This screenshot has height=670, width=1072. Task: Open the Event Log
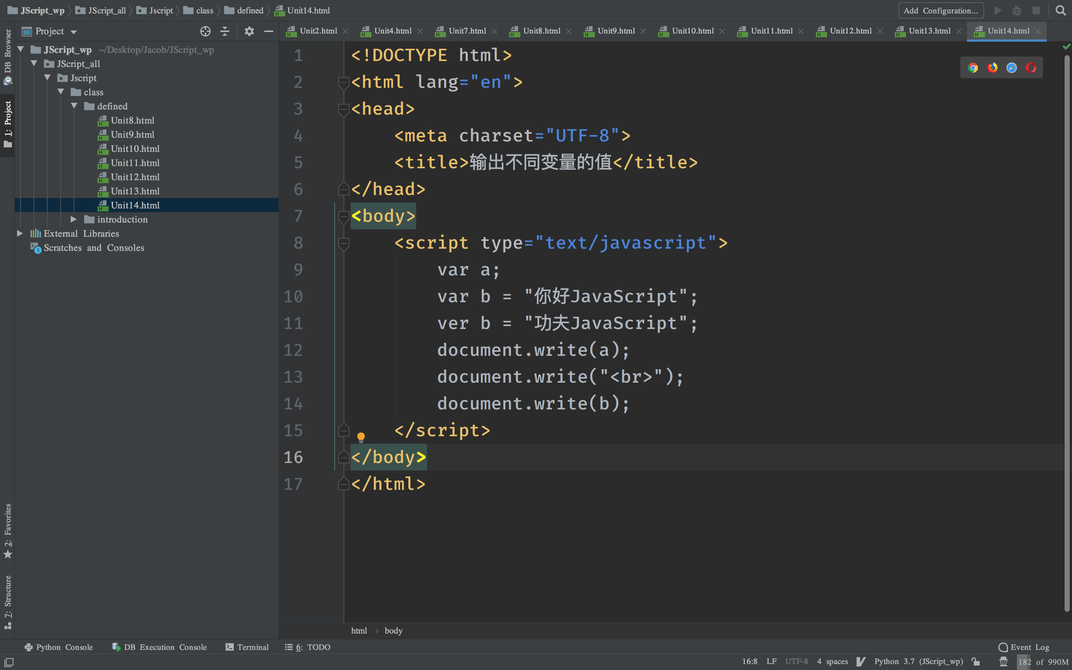tap(1024, 647)
